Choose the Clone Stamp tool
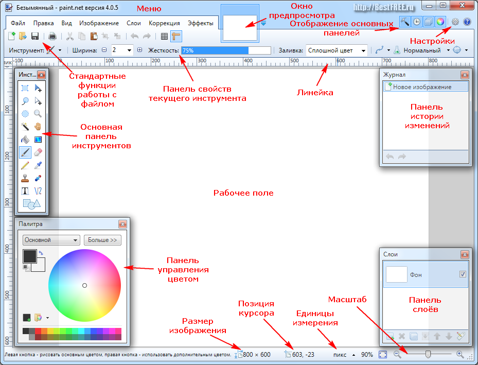This screenshot has width=478, height=365. click(x=25, y=178)
